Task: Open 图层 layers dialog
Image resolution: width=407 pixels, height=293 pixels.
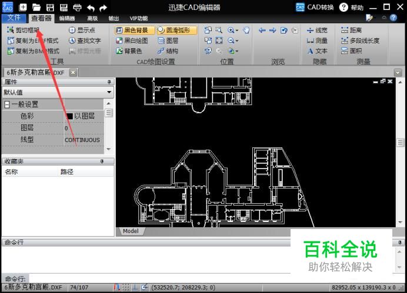Action: [x=168, y=41]
